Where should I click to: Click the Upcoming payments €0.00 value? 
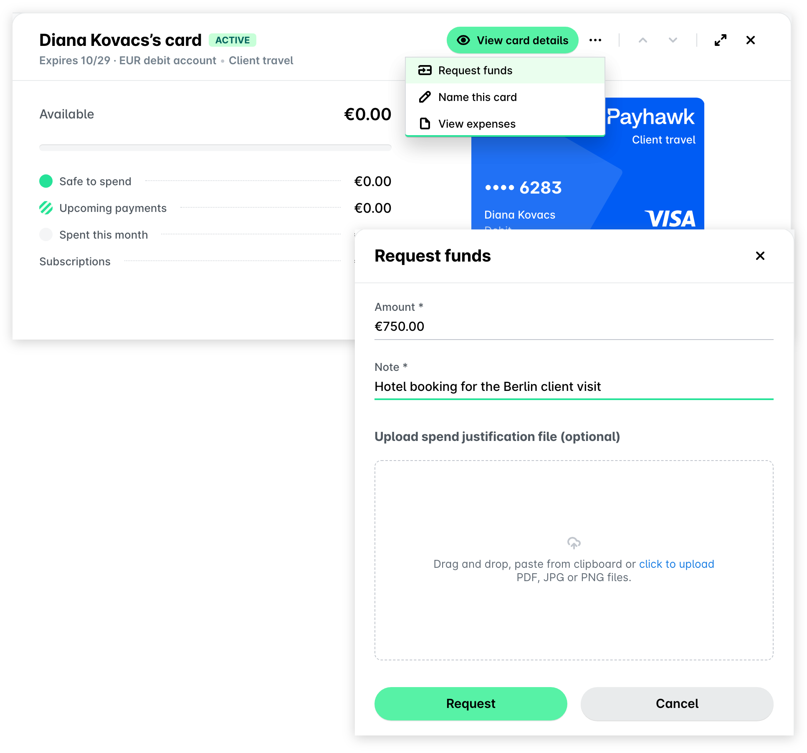[x=372, y=208]
